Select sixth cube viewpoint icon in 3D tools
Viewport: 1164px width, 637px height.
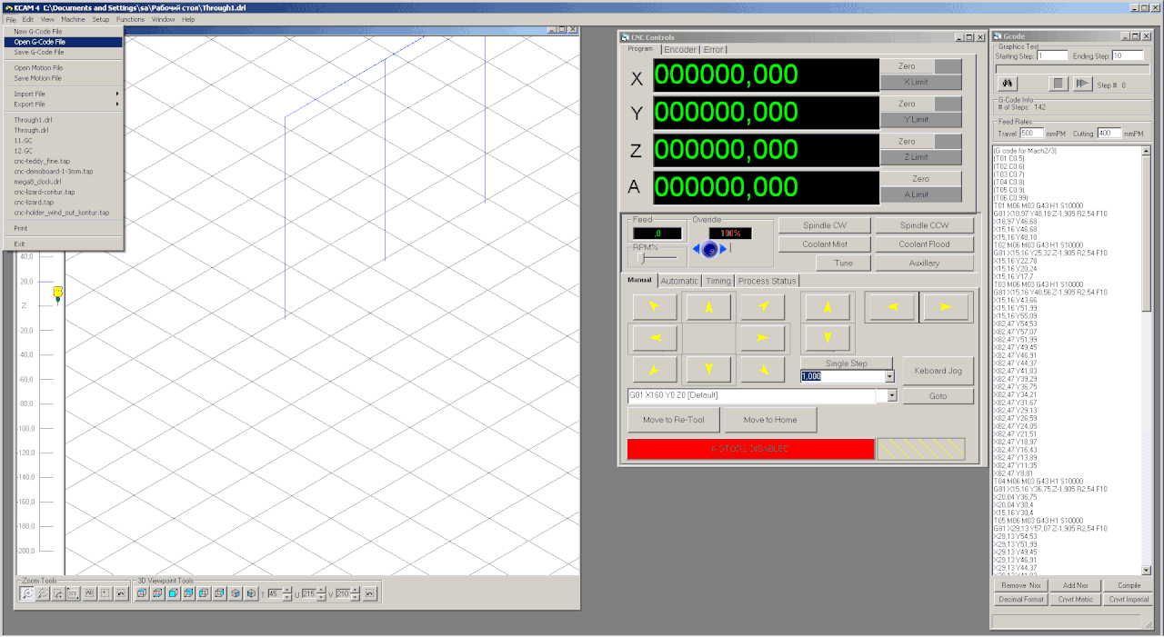[x=219, y=593]
